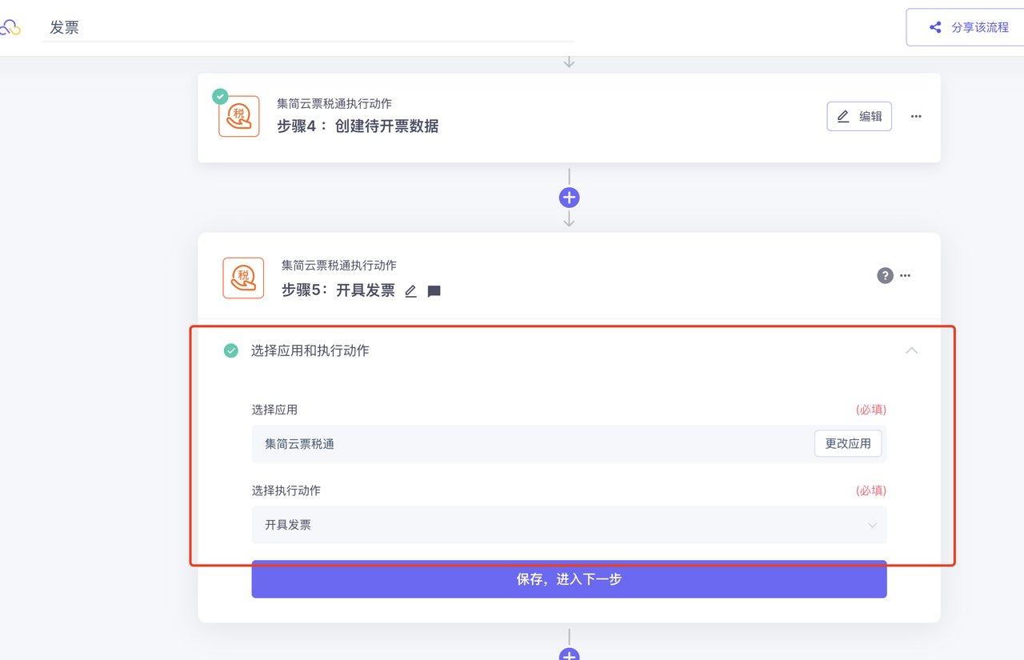Click the dropdown arrow in 开具发票 field
The image size is (1024, 660).
point(872,525)
